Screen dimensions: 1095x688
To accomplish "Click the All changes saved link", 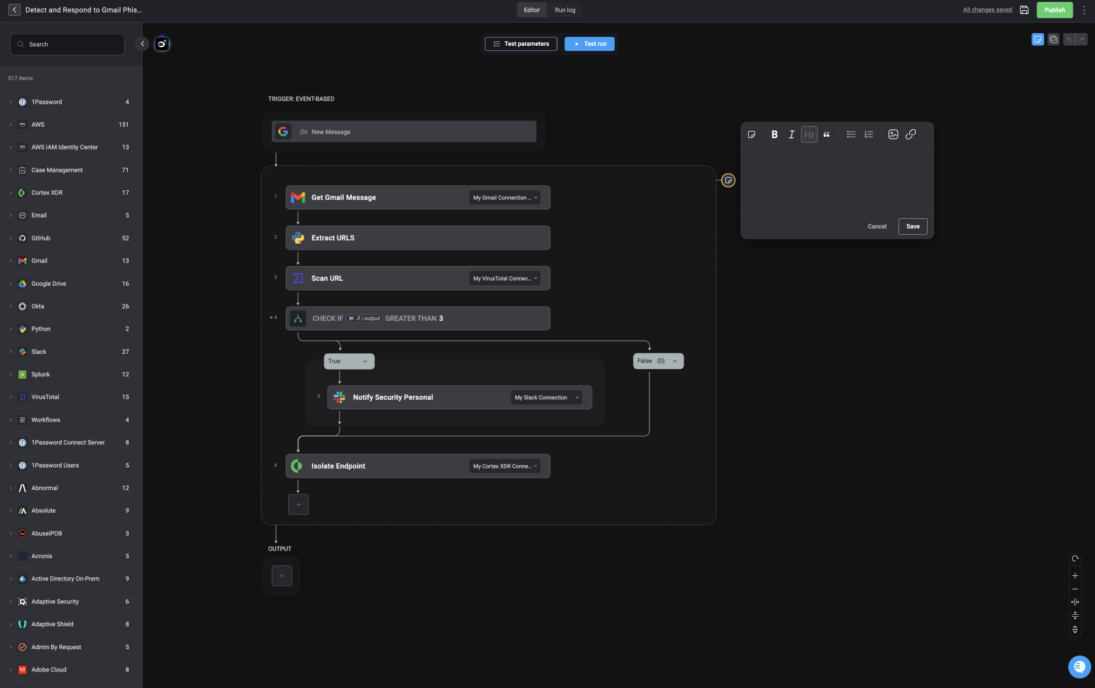I will pos(987,10).
